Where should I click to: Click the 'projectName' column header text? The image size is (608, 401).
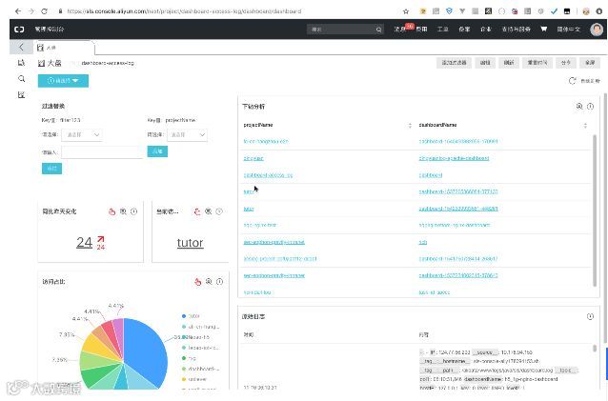pyautogui.click(x=258, y=125)
